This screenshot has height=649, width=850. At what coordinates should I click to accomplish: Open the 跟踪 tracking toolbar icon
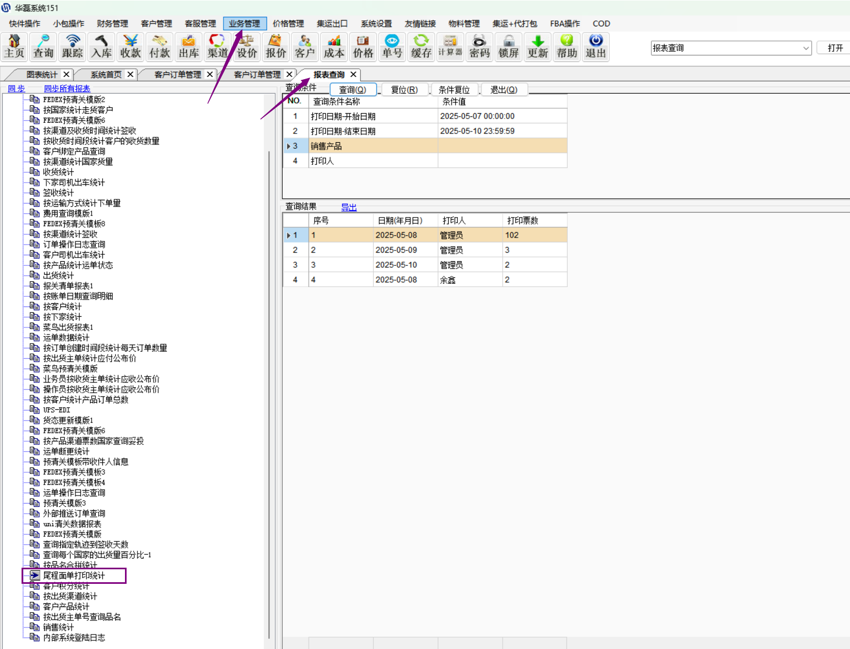click(x=73, y=47)
